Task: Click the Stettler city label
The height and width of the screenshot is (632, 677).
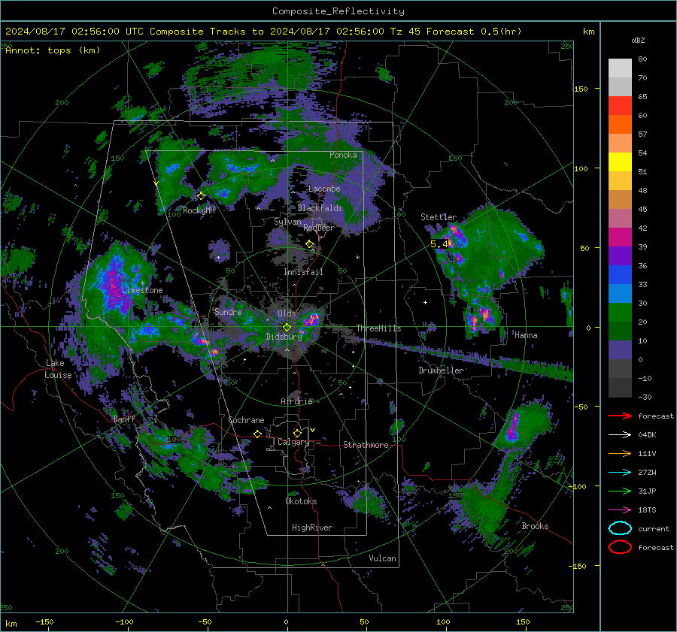Action: tap(439, 217)
